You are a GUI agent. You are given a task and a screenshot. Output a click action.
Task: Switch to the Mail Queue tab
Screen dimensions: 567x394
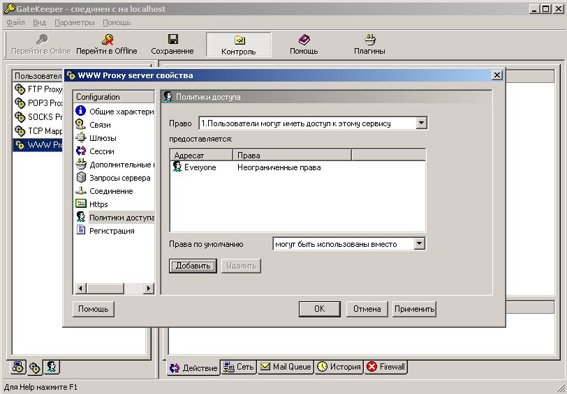point(286,367)
